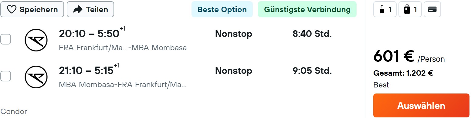The image size is (471, 118).
Task: Open the FRA Frankfurt to MBA Mombasa route details
Action: [123, 48]
